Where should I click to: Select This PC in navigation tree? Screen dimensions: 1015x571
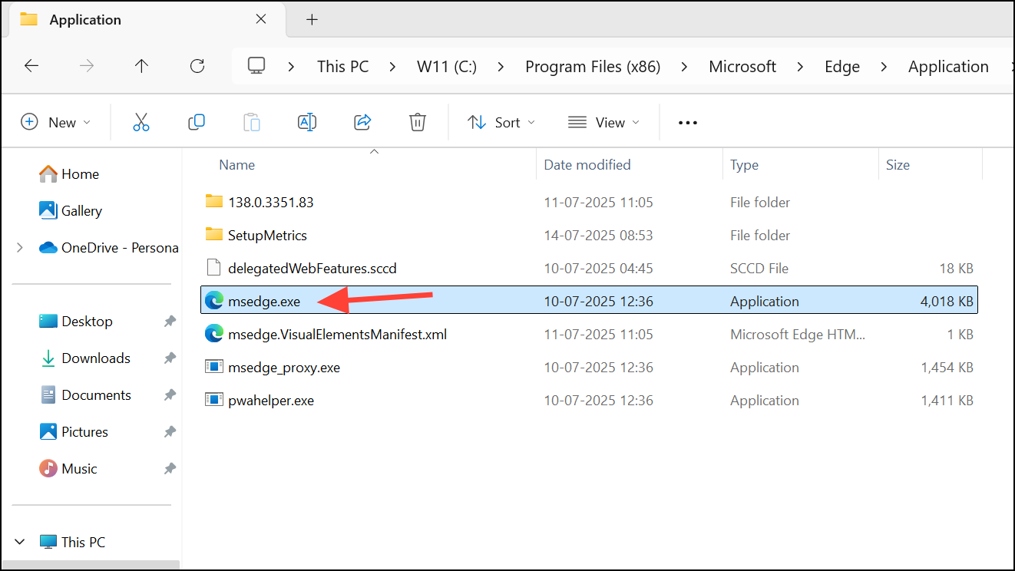(x=72, y=542)
